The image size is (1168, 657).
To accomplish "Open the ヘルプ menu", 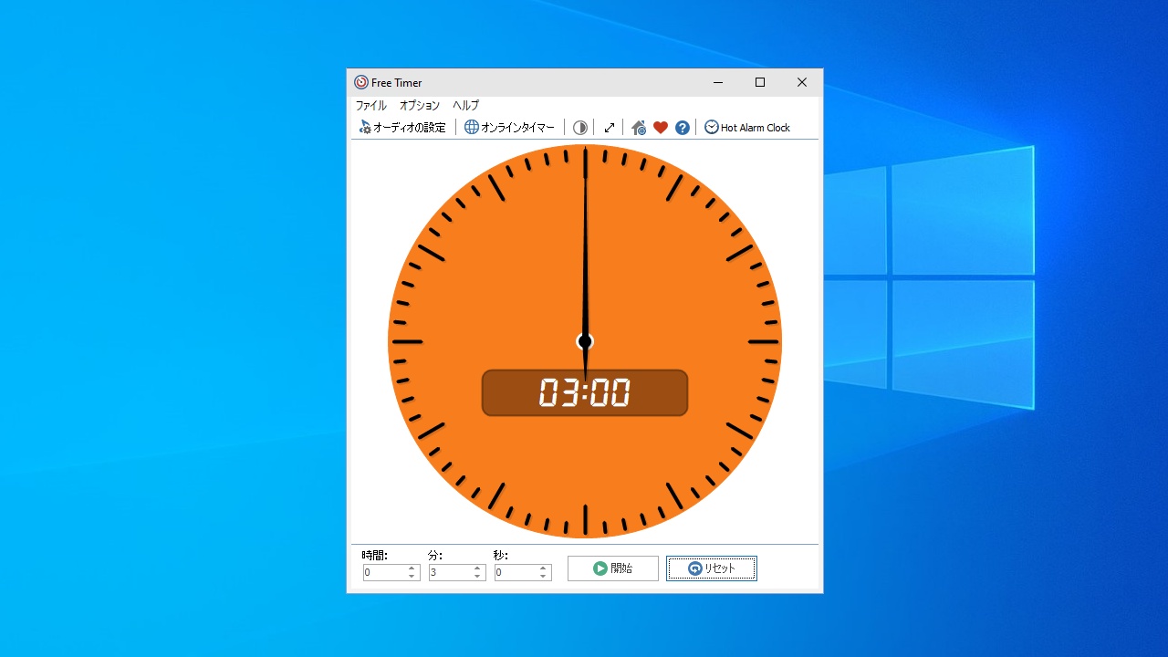I will pyautogui.click(x=465, y=106).
